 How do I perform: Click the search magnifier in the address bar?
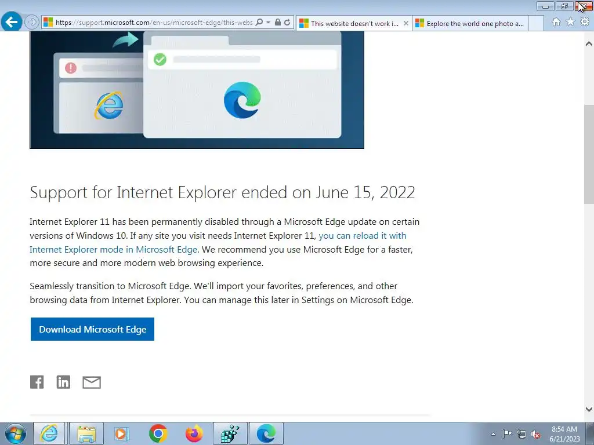(259, 23)
